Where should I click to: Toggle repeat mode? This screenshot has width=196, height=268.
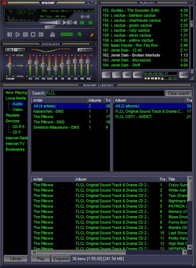click(x=79, y=34)
